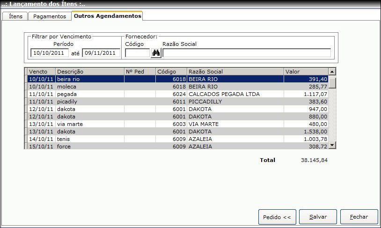This screenshot has width=381, height=228.
Task: Select the 'tenis' row description
Action: click(90, 139)
